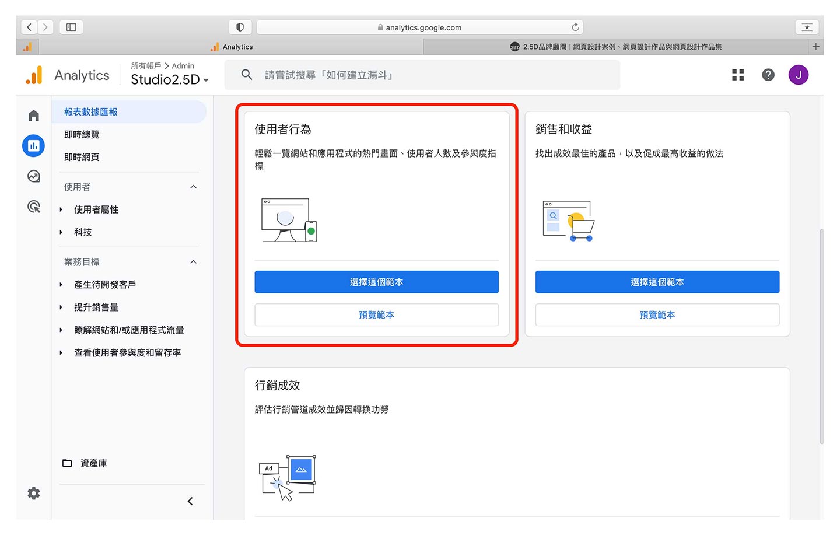Select the Reports bar-chart icon

(34, 146)
